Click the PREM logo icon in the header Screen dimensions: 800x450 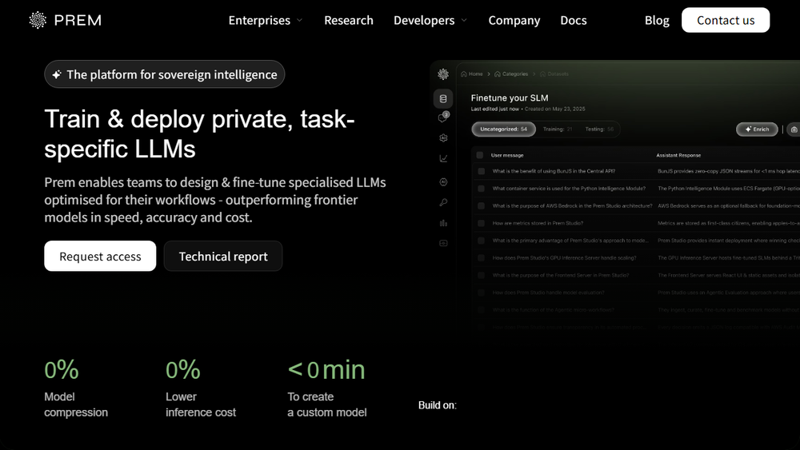click(x=38, y=20)
